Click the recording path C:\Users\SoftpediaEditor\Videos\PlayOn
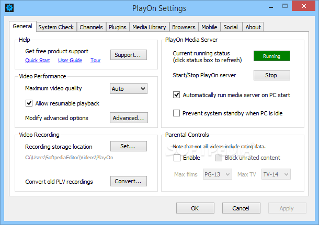Screen dimensions: 319x225 point(69,158)
